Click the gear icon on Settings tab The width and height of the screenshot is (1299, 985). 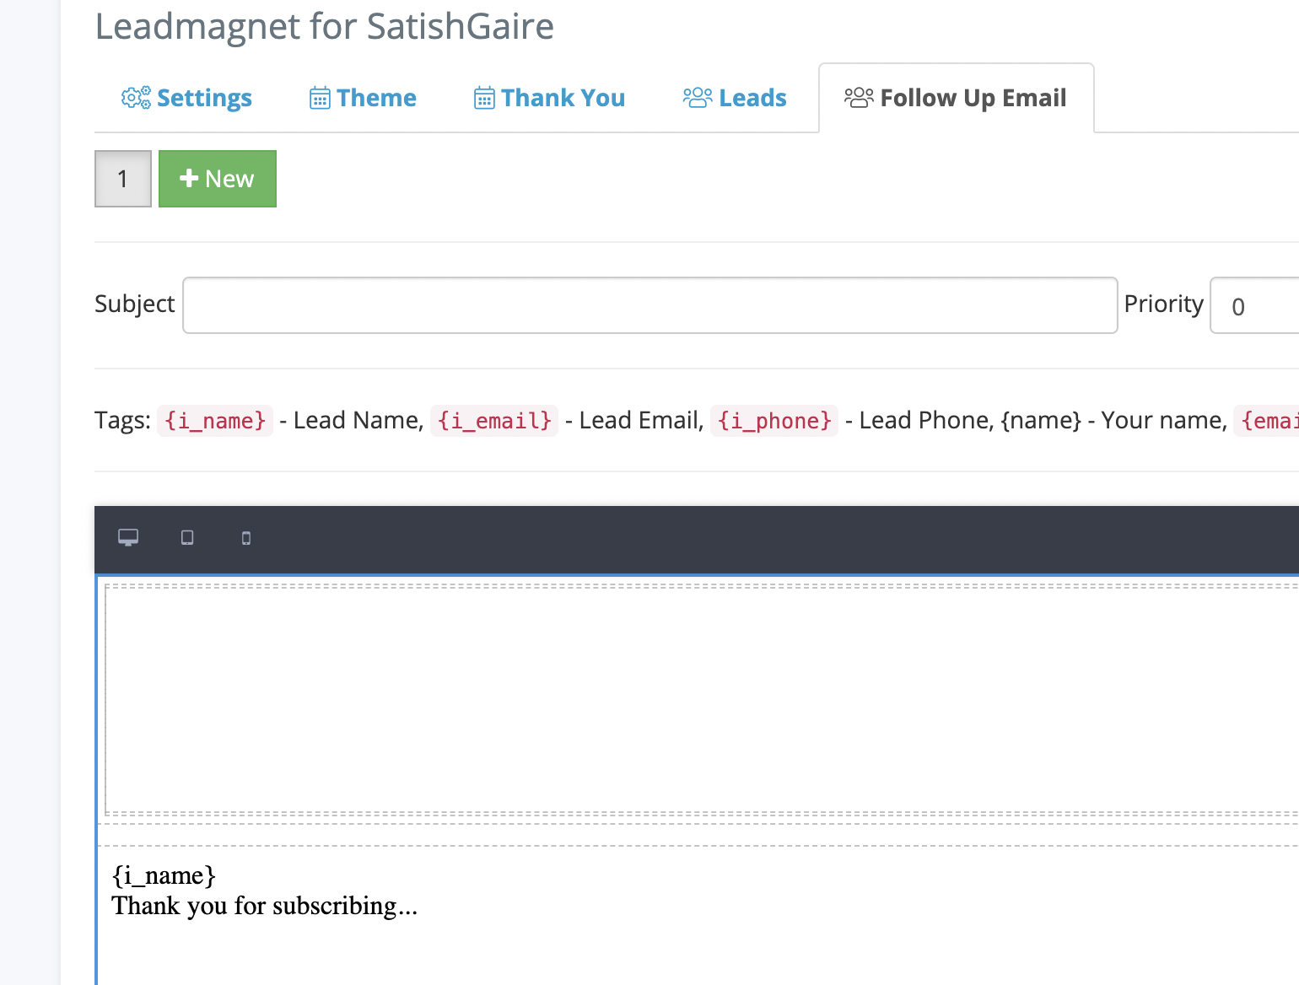tap(136, 98)
